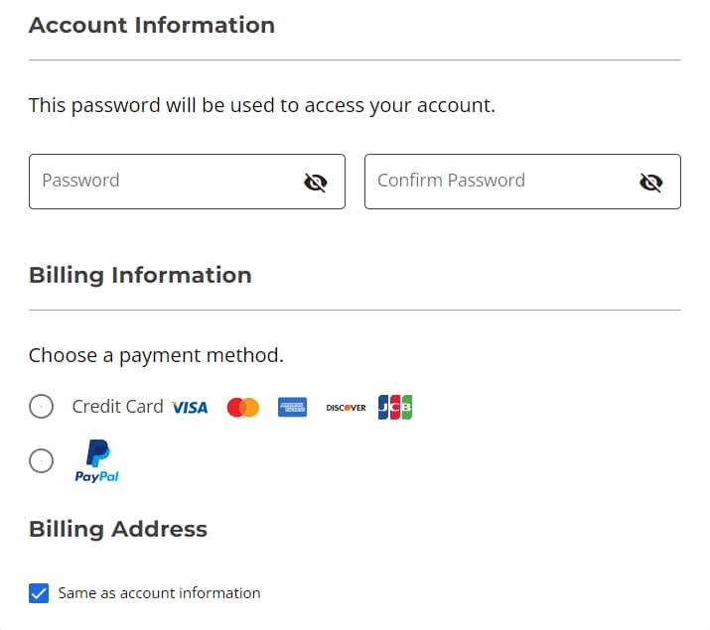Click the "Choose a payment method." text
The height and width of the screenshot is (630, 710).
click(x=156, y=355)
